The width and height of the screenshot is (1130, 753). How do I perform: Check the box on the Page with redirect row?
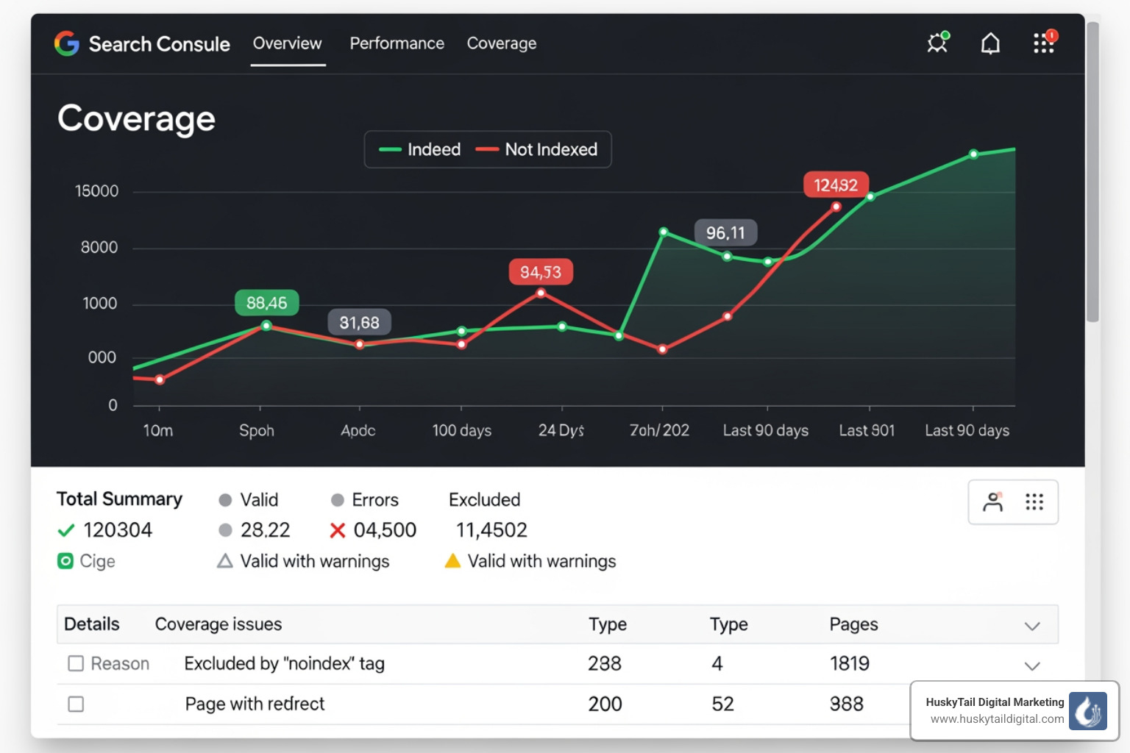76,704
